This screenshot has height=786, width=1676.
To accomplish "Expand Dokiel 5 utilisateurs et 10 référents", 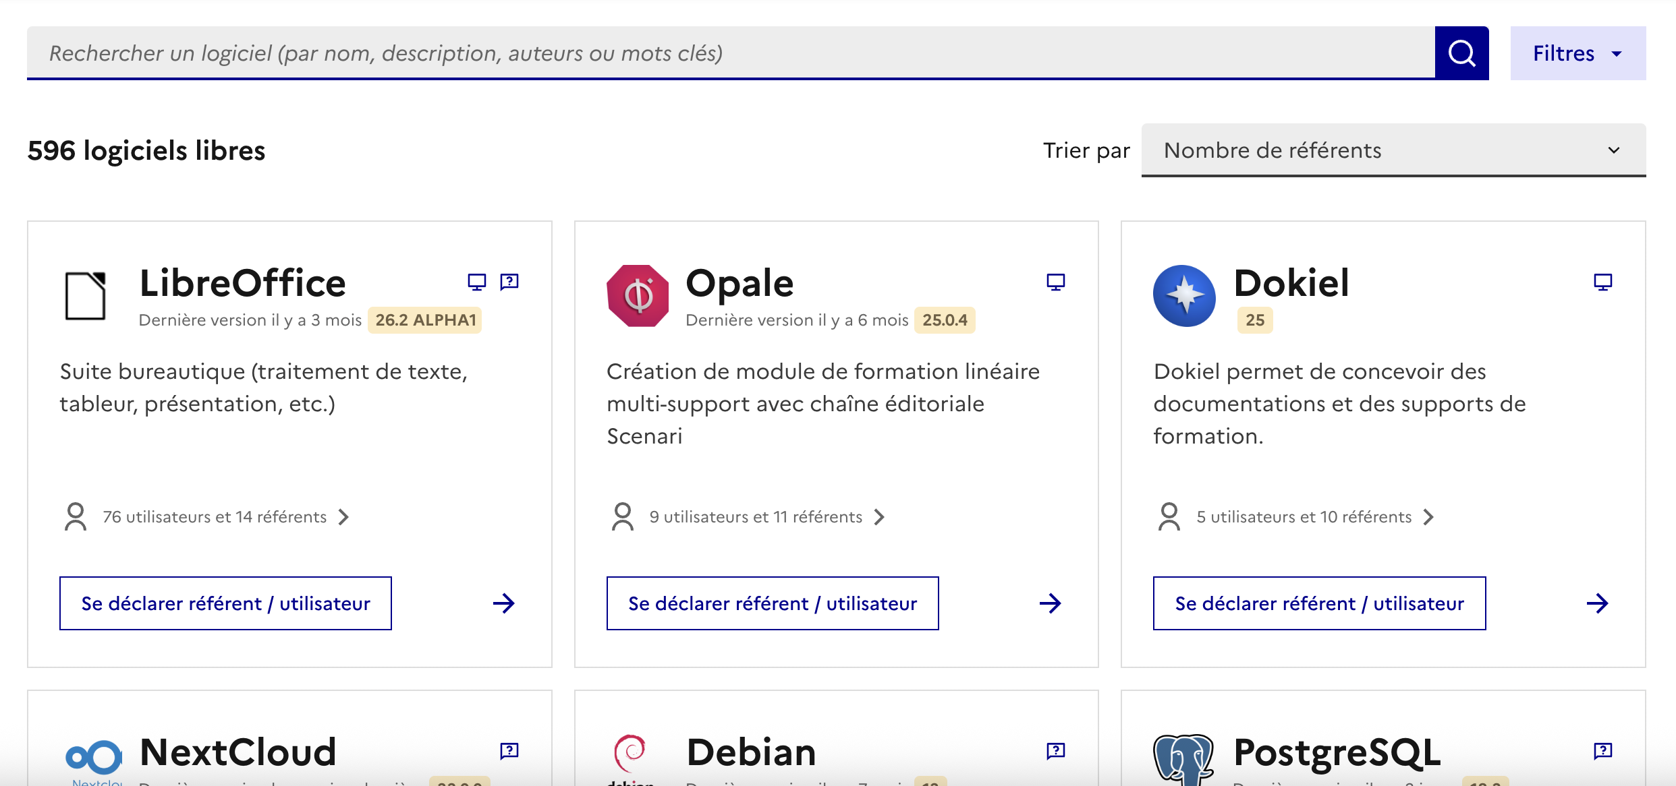I will click(x=1304, y=517).
